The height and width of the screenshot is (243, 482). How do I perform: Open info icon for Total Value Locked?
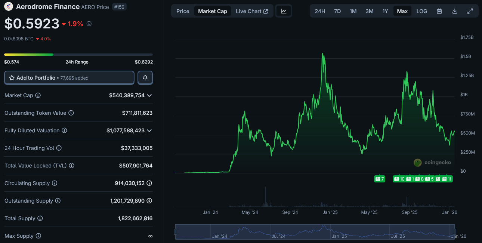coord(71,166)
